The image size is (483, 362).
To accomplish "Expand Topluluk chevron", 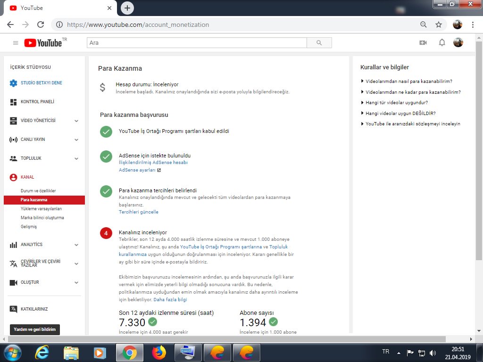I will pos(76,158).
